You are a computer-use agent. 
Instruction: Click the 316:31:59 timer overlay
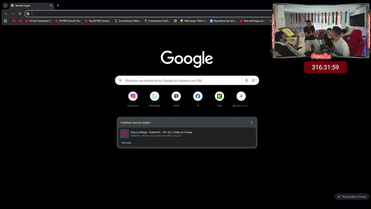(x=325, y=67)
